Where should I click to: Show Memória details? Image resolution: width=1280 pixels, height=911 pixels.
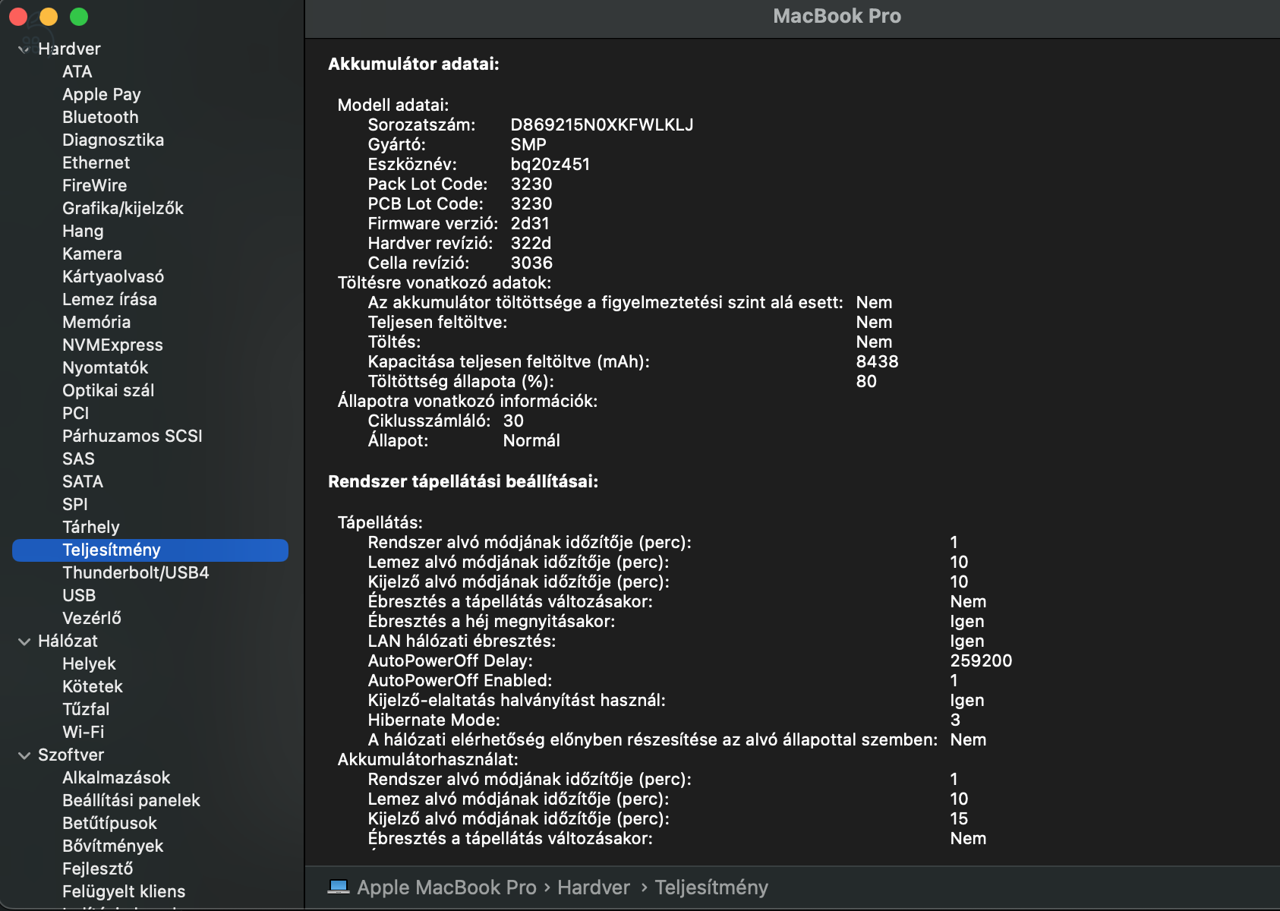pos(96,322)
